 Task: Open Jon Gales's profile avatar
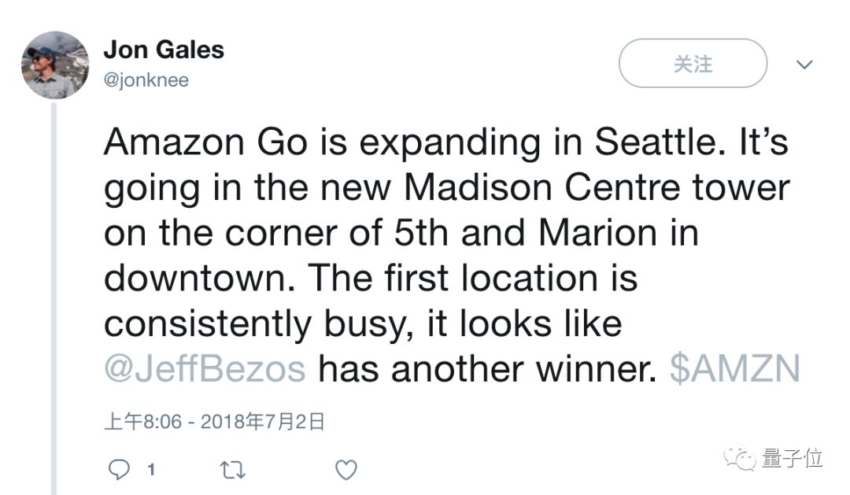click(55, 65)
